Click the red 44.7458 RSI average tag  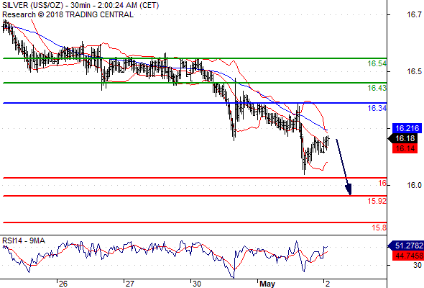click(407, 256)
